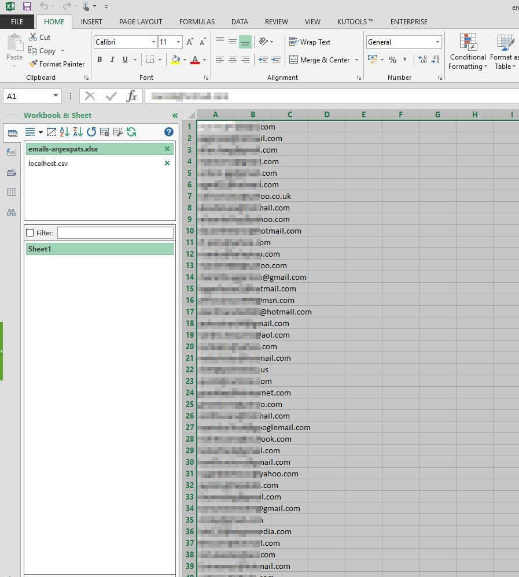Align text left
This screenshot has height=577, width=519.
(220, 60)
